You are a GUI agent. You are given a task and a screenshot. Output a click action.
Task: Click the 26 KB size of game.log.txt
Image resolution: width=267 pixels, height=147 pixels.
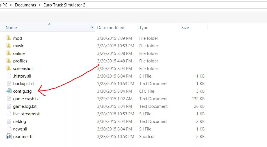199,106
